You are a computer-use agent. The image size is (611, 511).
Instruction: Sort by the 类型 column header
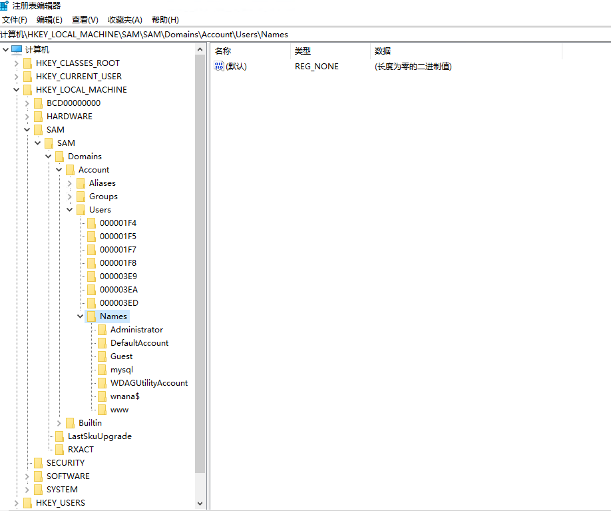[330, 51]
